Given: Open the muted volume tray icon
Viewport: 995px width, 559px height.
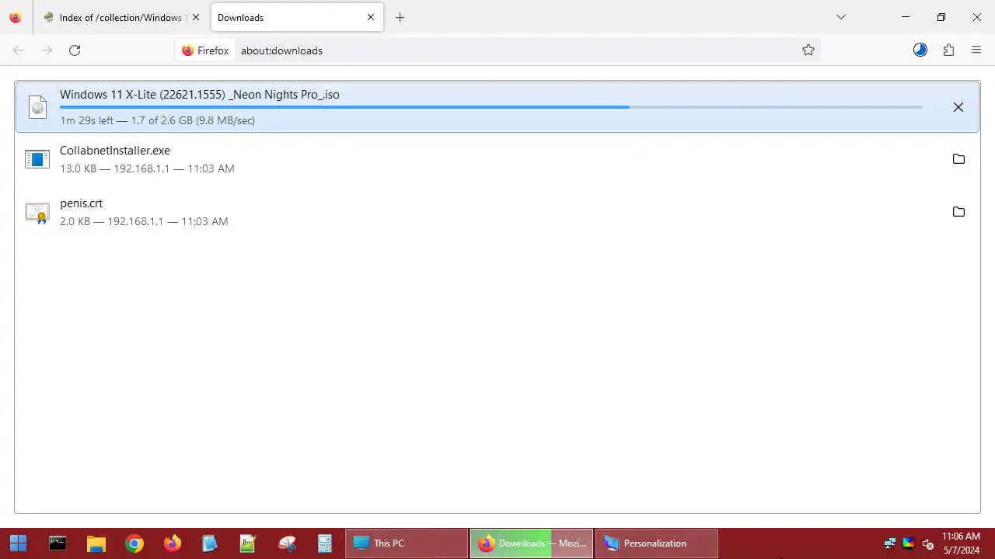Looking at the screenshot, I should [x=927, y=543].
